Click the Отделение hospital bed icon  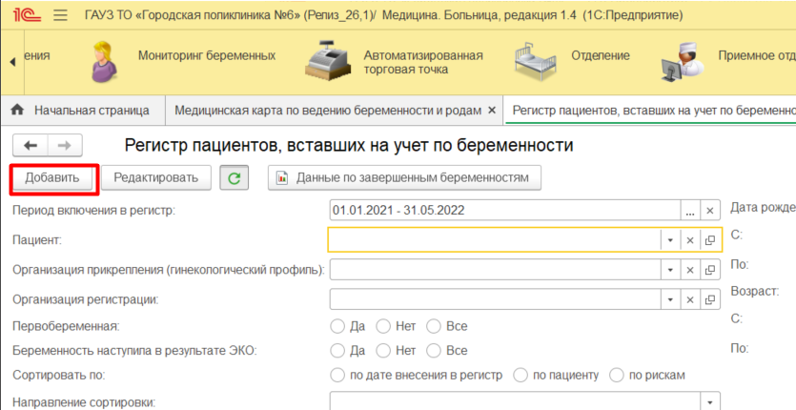pyautogui.click(x=536, y=62)
